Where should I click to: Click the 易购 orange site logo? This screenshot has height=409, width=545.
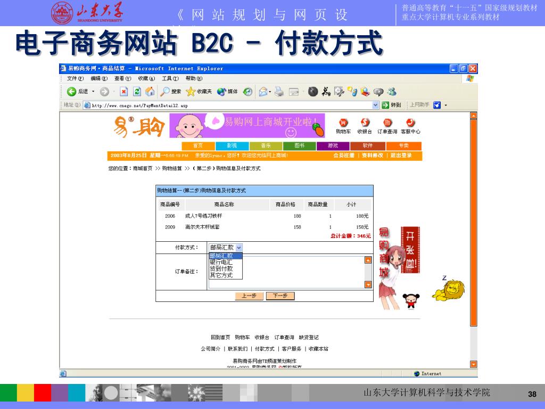(139, 127)
